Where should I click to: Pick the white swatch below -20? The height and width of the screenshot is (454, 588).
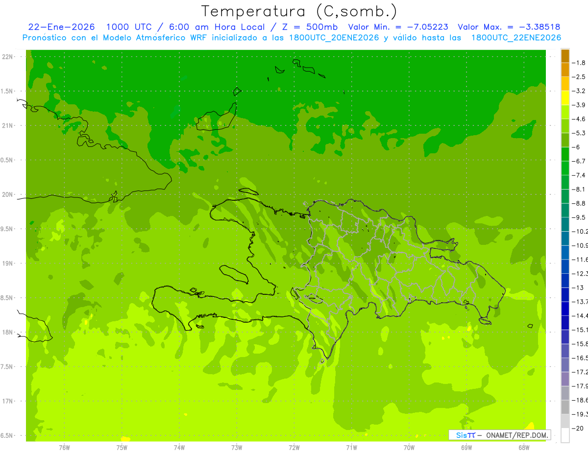[565, 435]
